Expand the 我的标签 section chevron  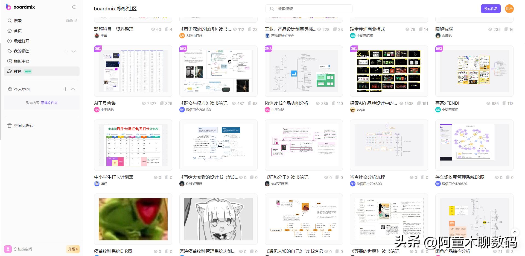pos(73,51)
